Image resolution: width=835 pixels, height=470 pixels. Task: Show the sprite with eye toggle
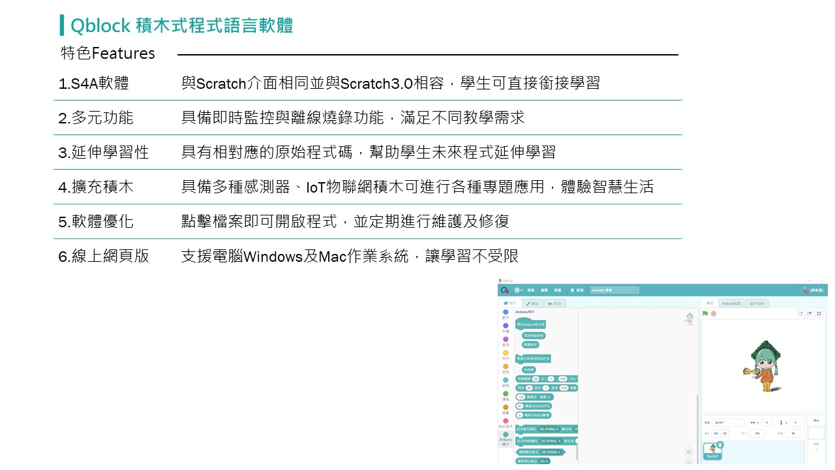(716, 433)
